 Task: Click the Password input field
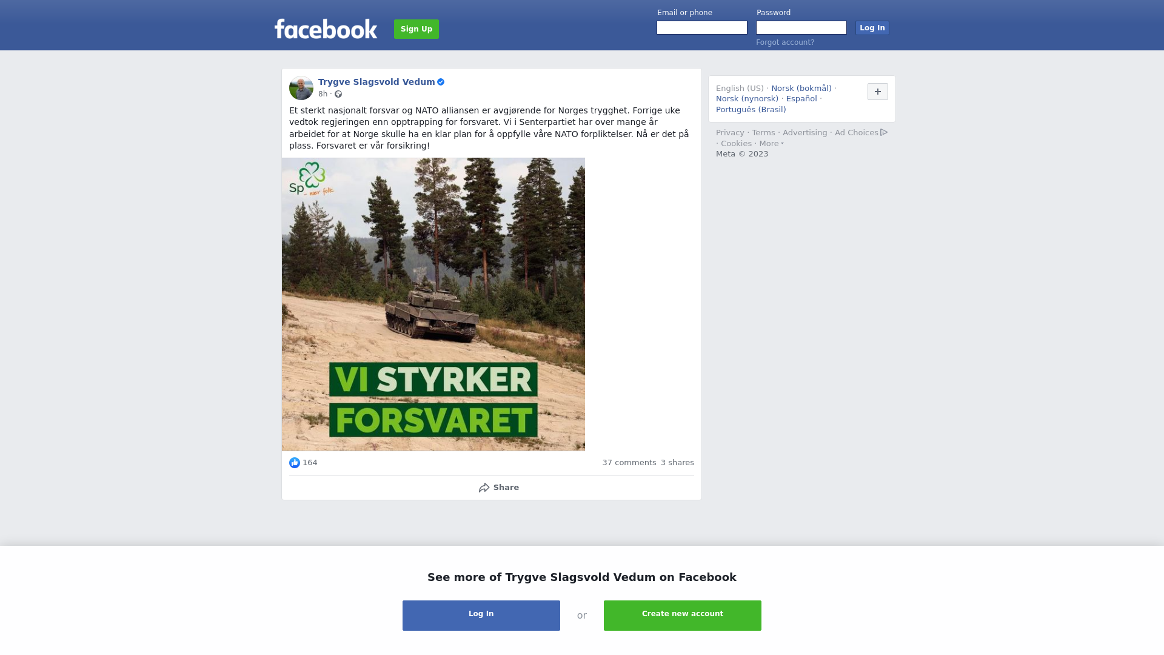[801, 28]
